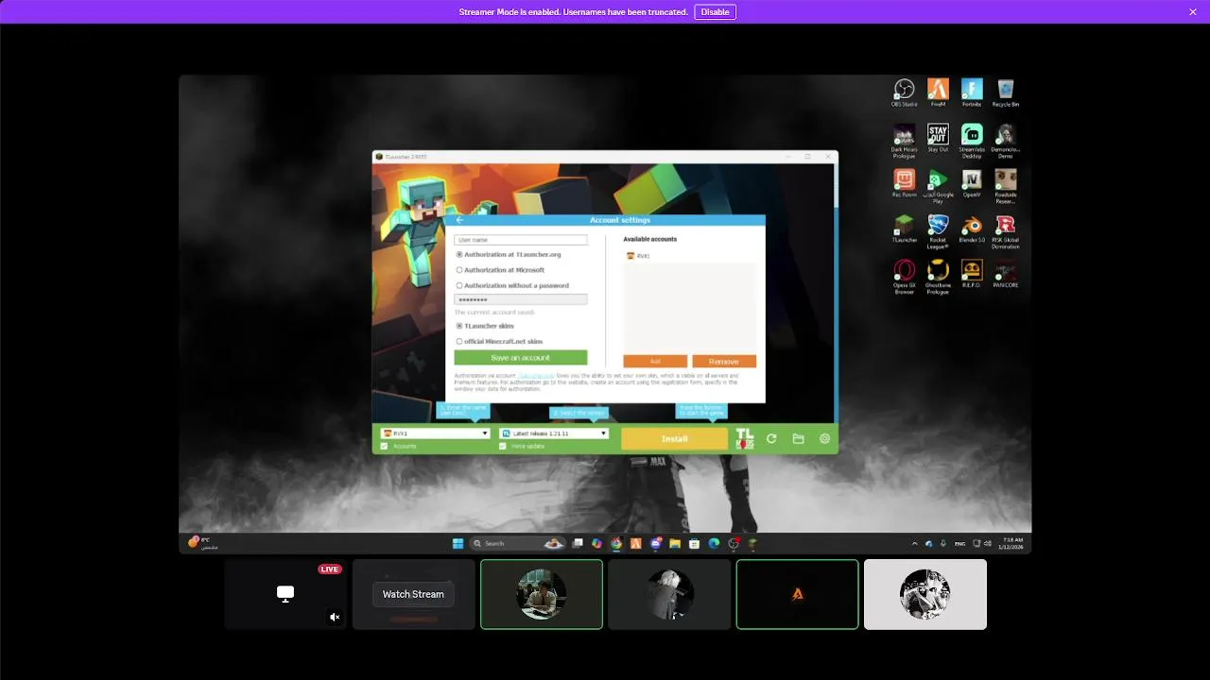Open the OpenIV desktop shortcut
This screenshot has height=680, width=1210.
tap(972, 183)
